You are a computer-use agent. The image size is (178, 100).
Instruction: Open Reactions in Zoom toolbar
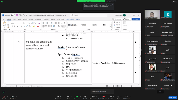coord(111,97)
